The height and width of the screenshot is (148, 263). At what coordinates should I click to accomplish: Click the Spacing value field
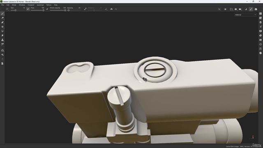79,8
